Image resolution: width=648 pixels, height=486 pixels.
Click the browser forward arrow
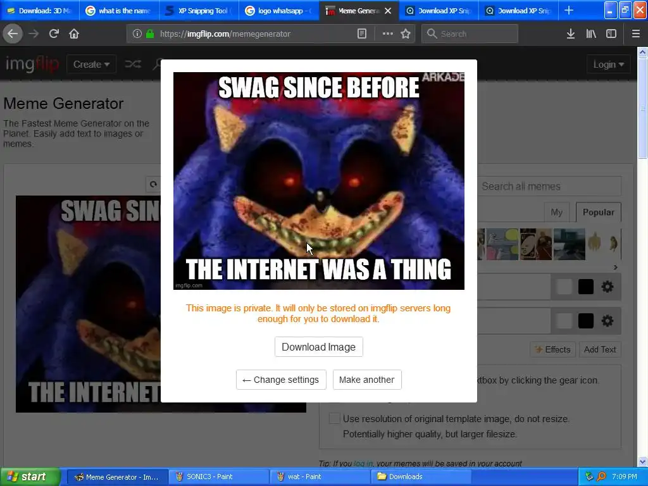(34, 34)
